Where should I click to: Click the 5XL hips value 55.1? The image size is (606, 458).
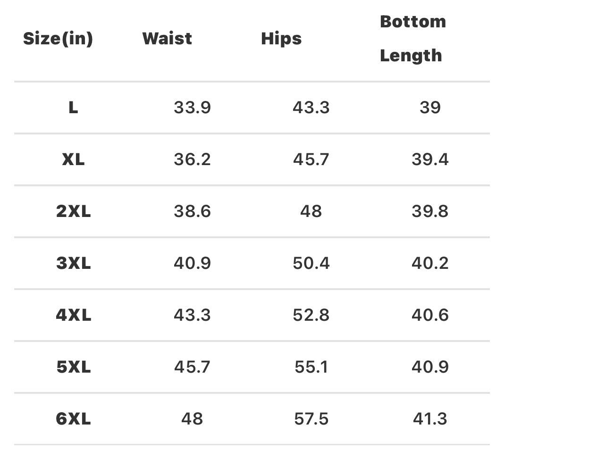pyautogui.click(x=311, y=367)
